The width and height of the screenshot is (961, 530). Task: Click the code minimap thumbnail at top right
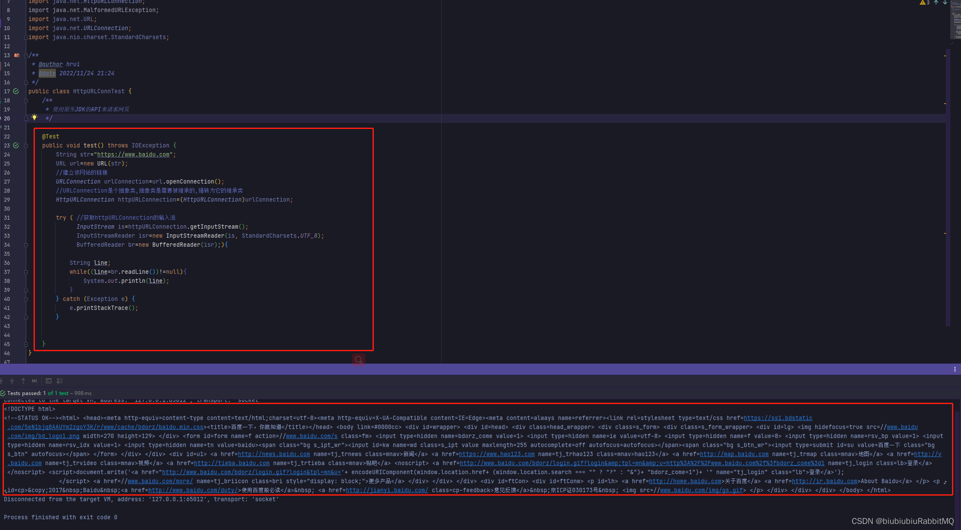click(955, 19)
